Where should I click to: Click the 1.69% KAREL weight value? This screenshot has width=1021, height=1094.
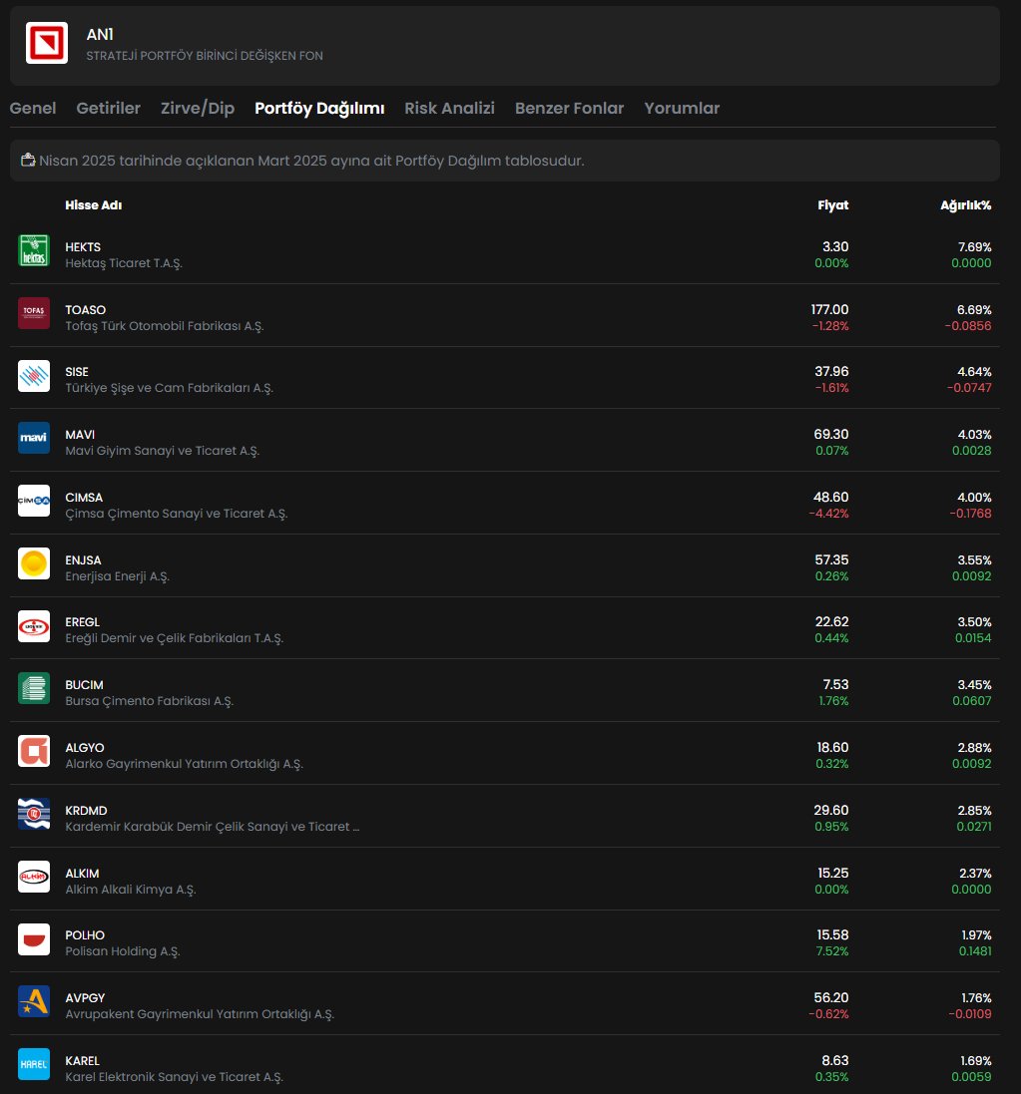tap(976, 1060)
